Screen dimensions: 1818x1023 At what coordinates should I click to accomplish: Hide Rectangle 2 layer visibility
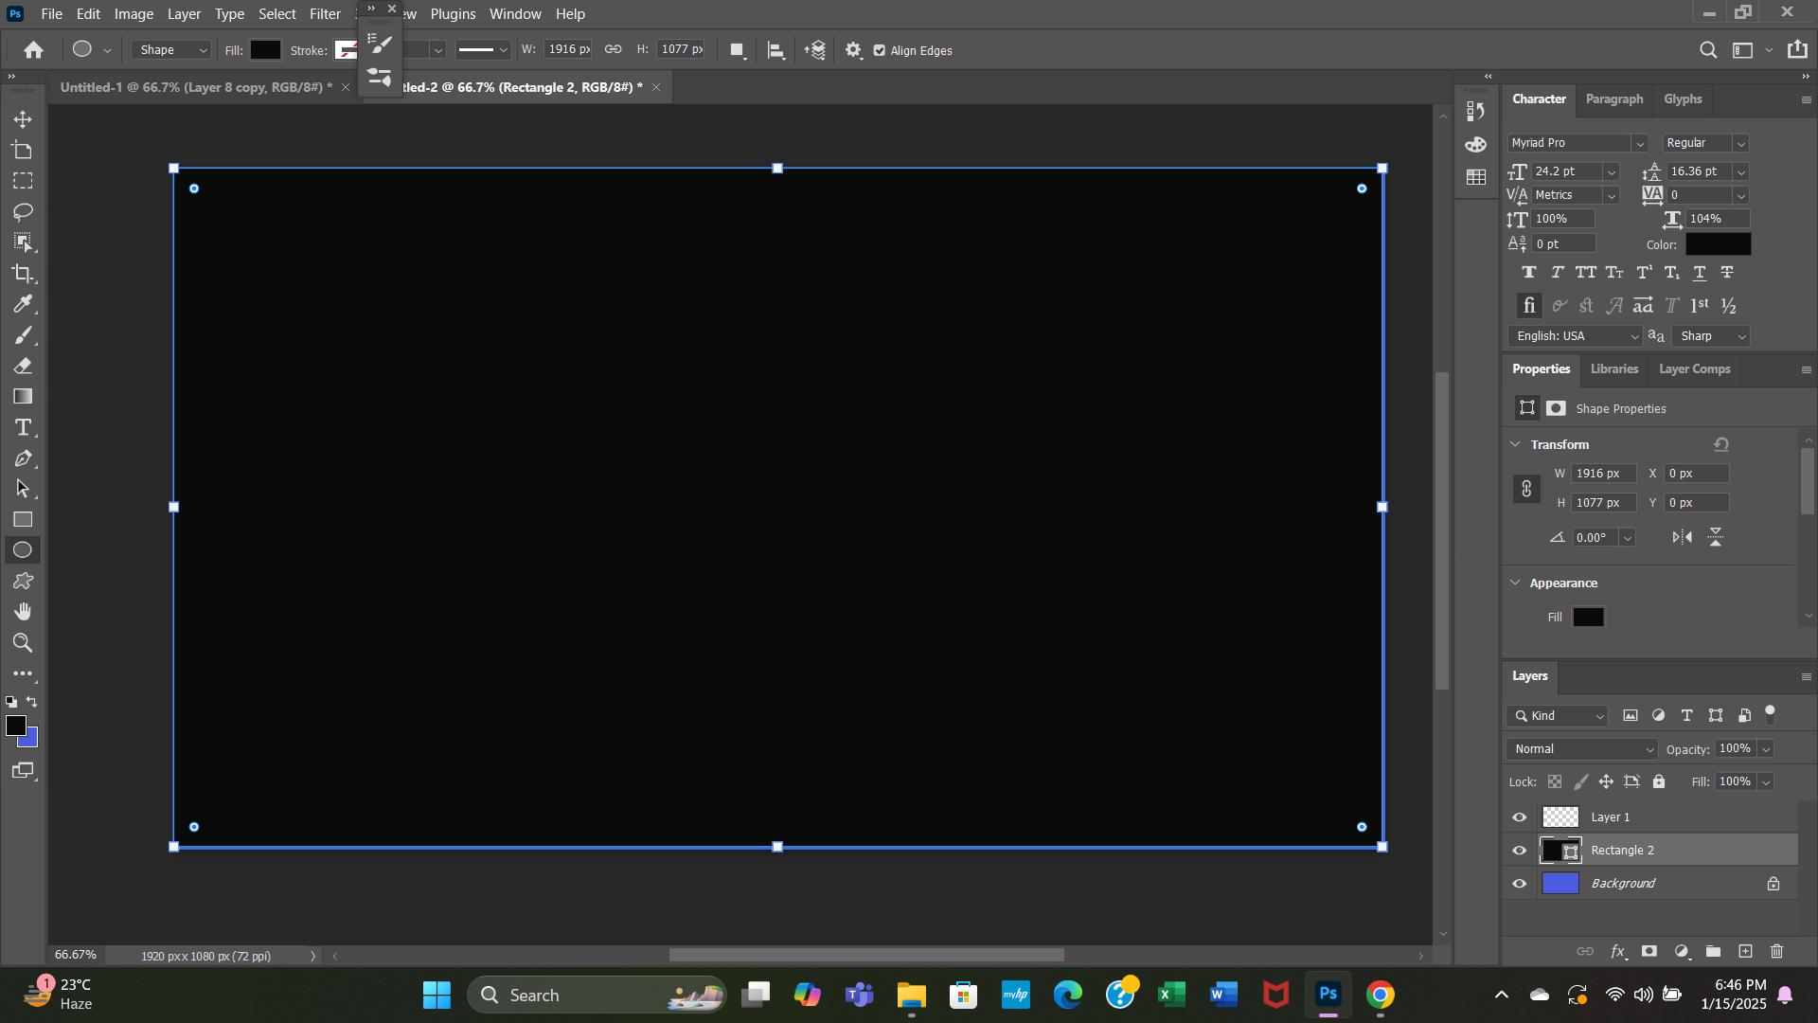coord(1520,851)
